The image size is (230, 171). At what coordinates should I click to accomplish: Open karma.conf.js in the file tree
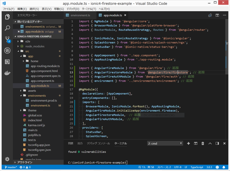[x=37, y=125]
